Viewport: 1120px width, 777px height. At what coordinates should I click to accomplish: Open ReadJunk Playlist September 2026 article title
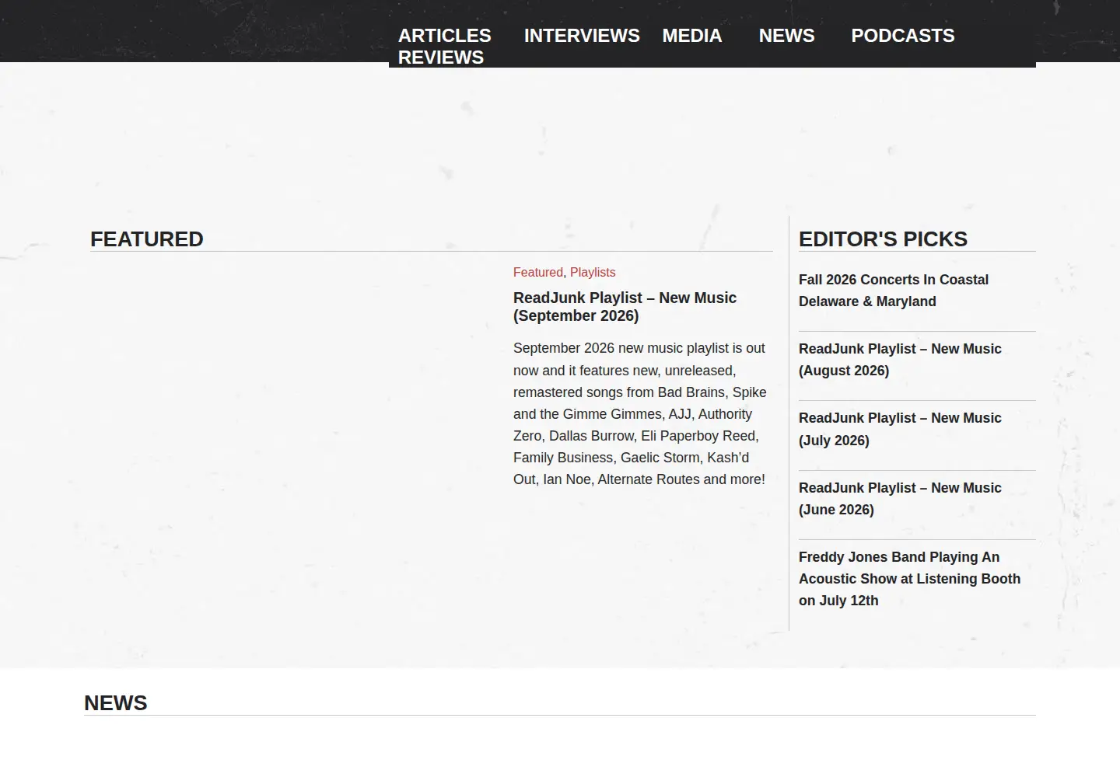[x=625, y=307]
